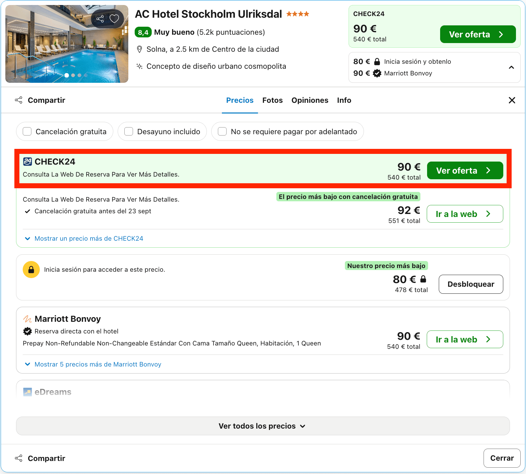The width and height of the screenshot is (526, 474).
Task: Click the padlock icon next to 80 € price
Action: [423, 279]
